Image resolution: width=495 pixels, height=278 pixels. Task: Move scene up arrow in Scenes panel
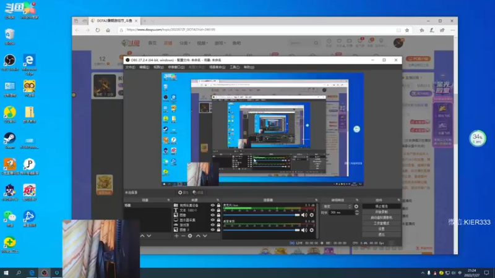142,236
